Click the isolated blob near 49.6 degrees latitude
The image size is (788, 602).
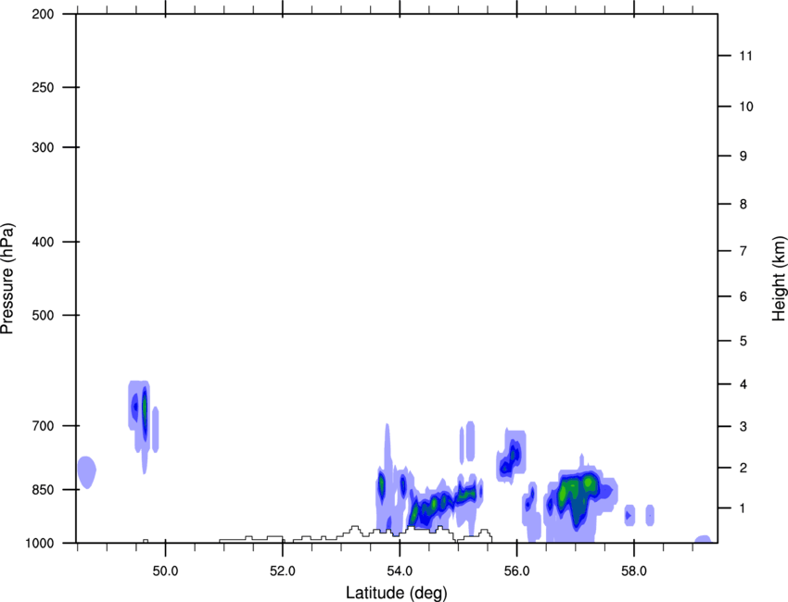click(143, 424)
